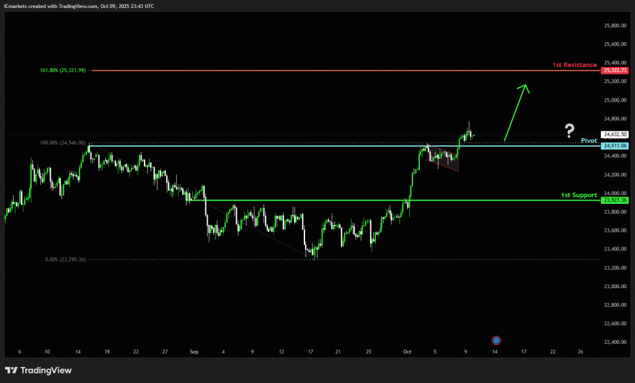The image size is (635, 383).
Task: Select the 1st Support text label
Action: click(x=579, y=195)
